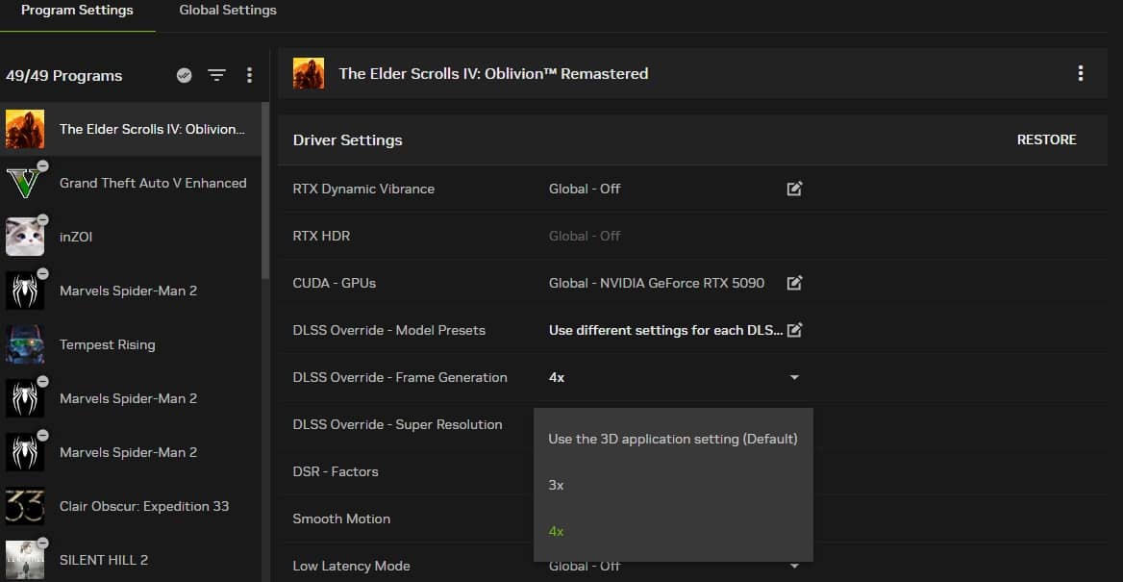The height and width of the screenshot is (582, 1123).
Task: Click the RESTORE button
Action: [x=1046, y=139]
